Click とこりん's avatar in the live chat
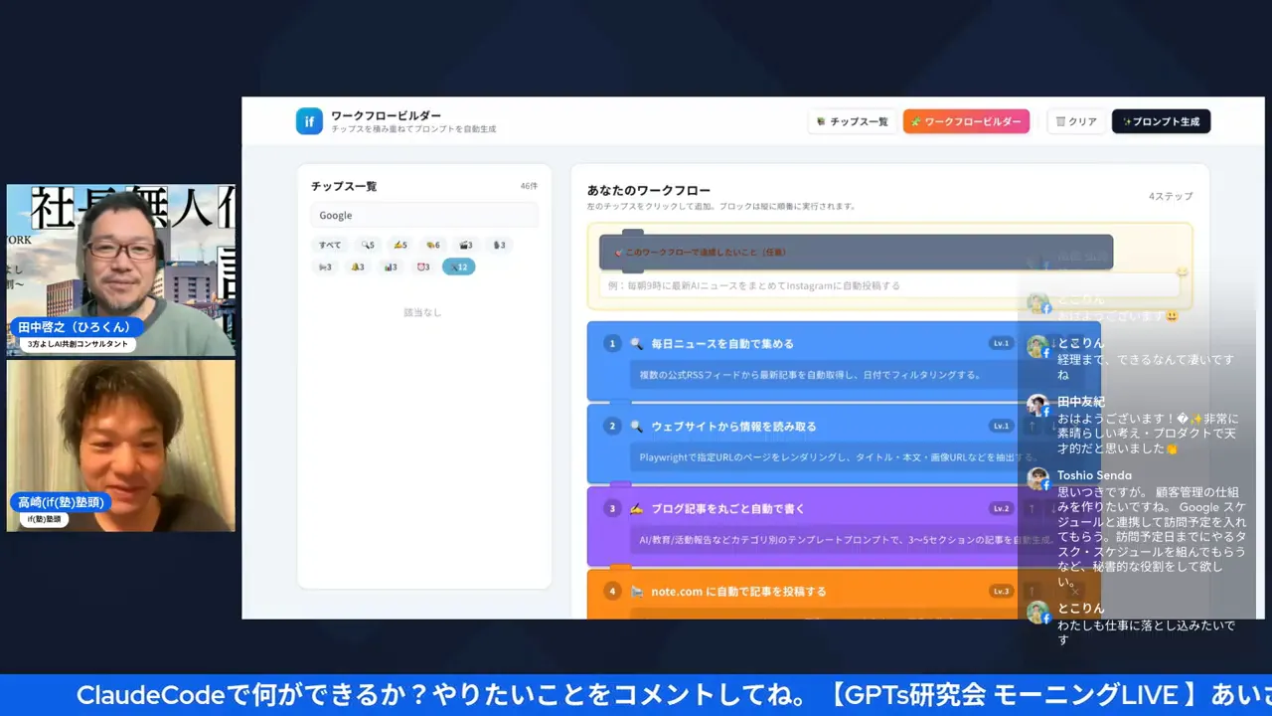The width and height of the screenshot is (1272, 716). 1039,345
